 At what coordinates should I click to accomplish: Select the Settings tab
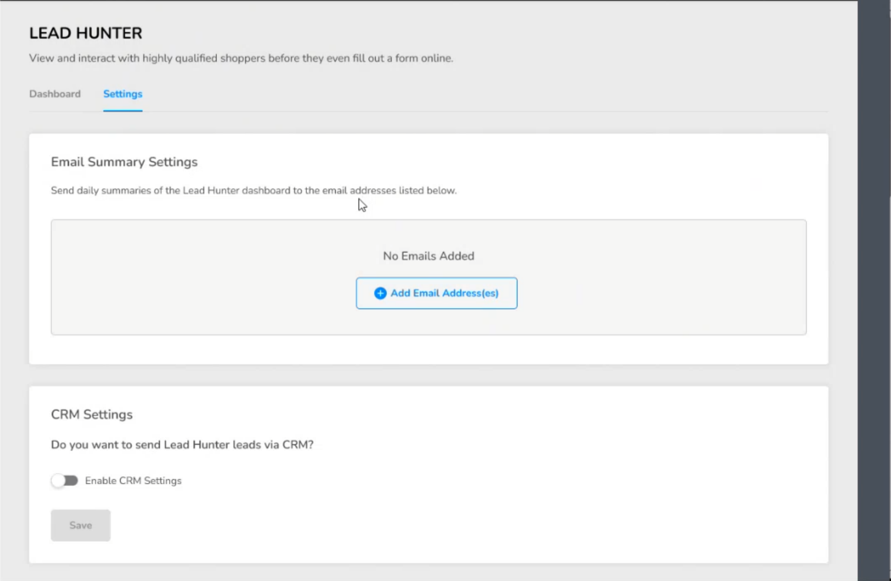(123, 94)
